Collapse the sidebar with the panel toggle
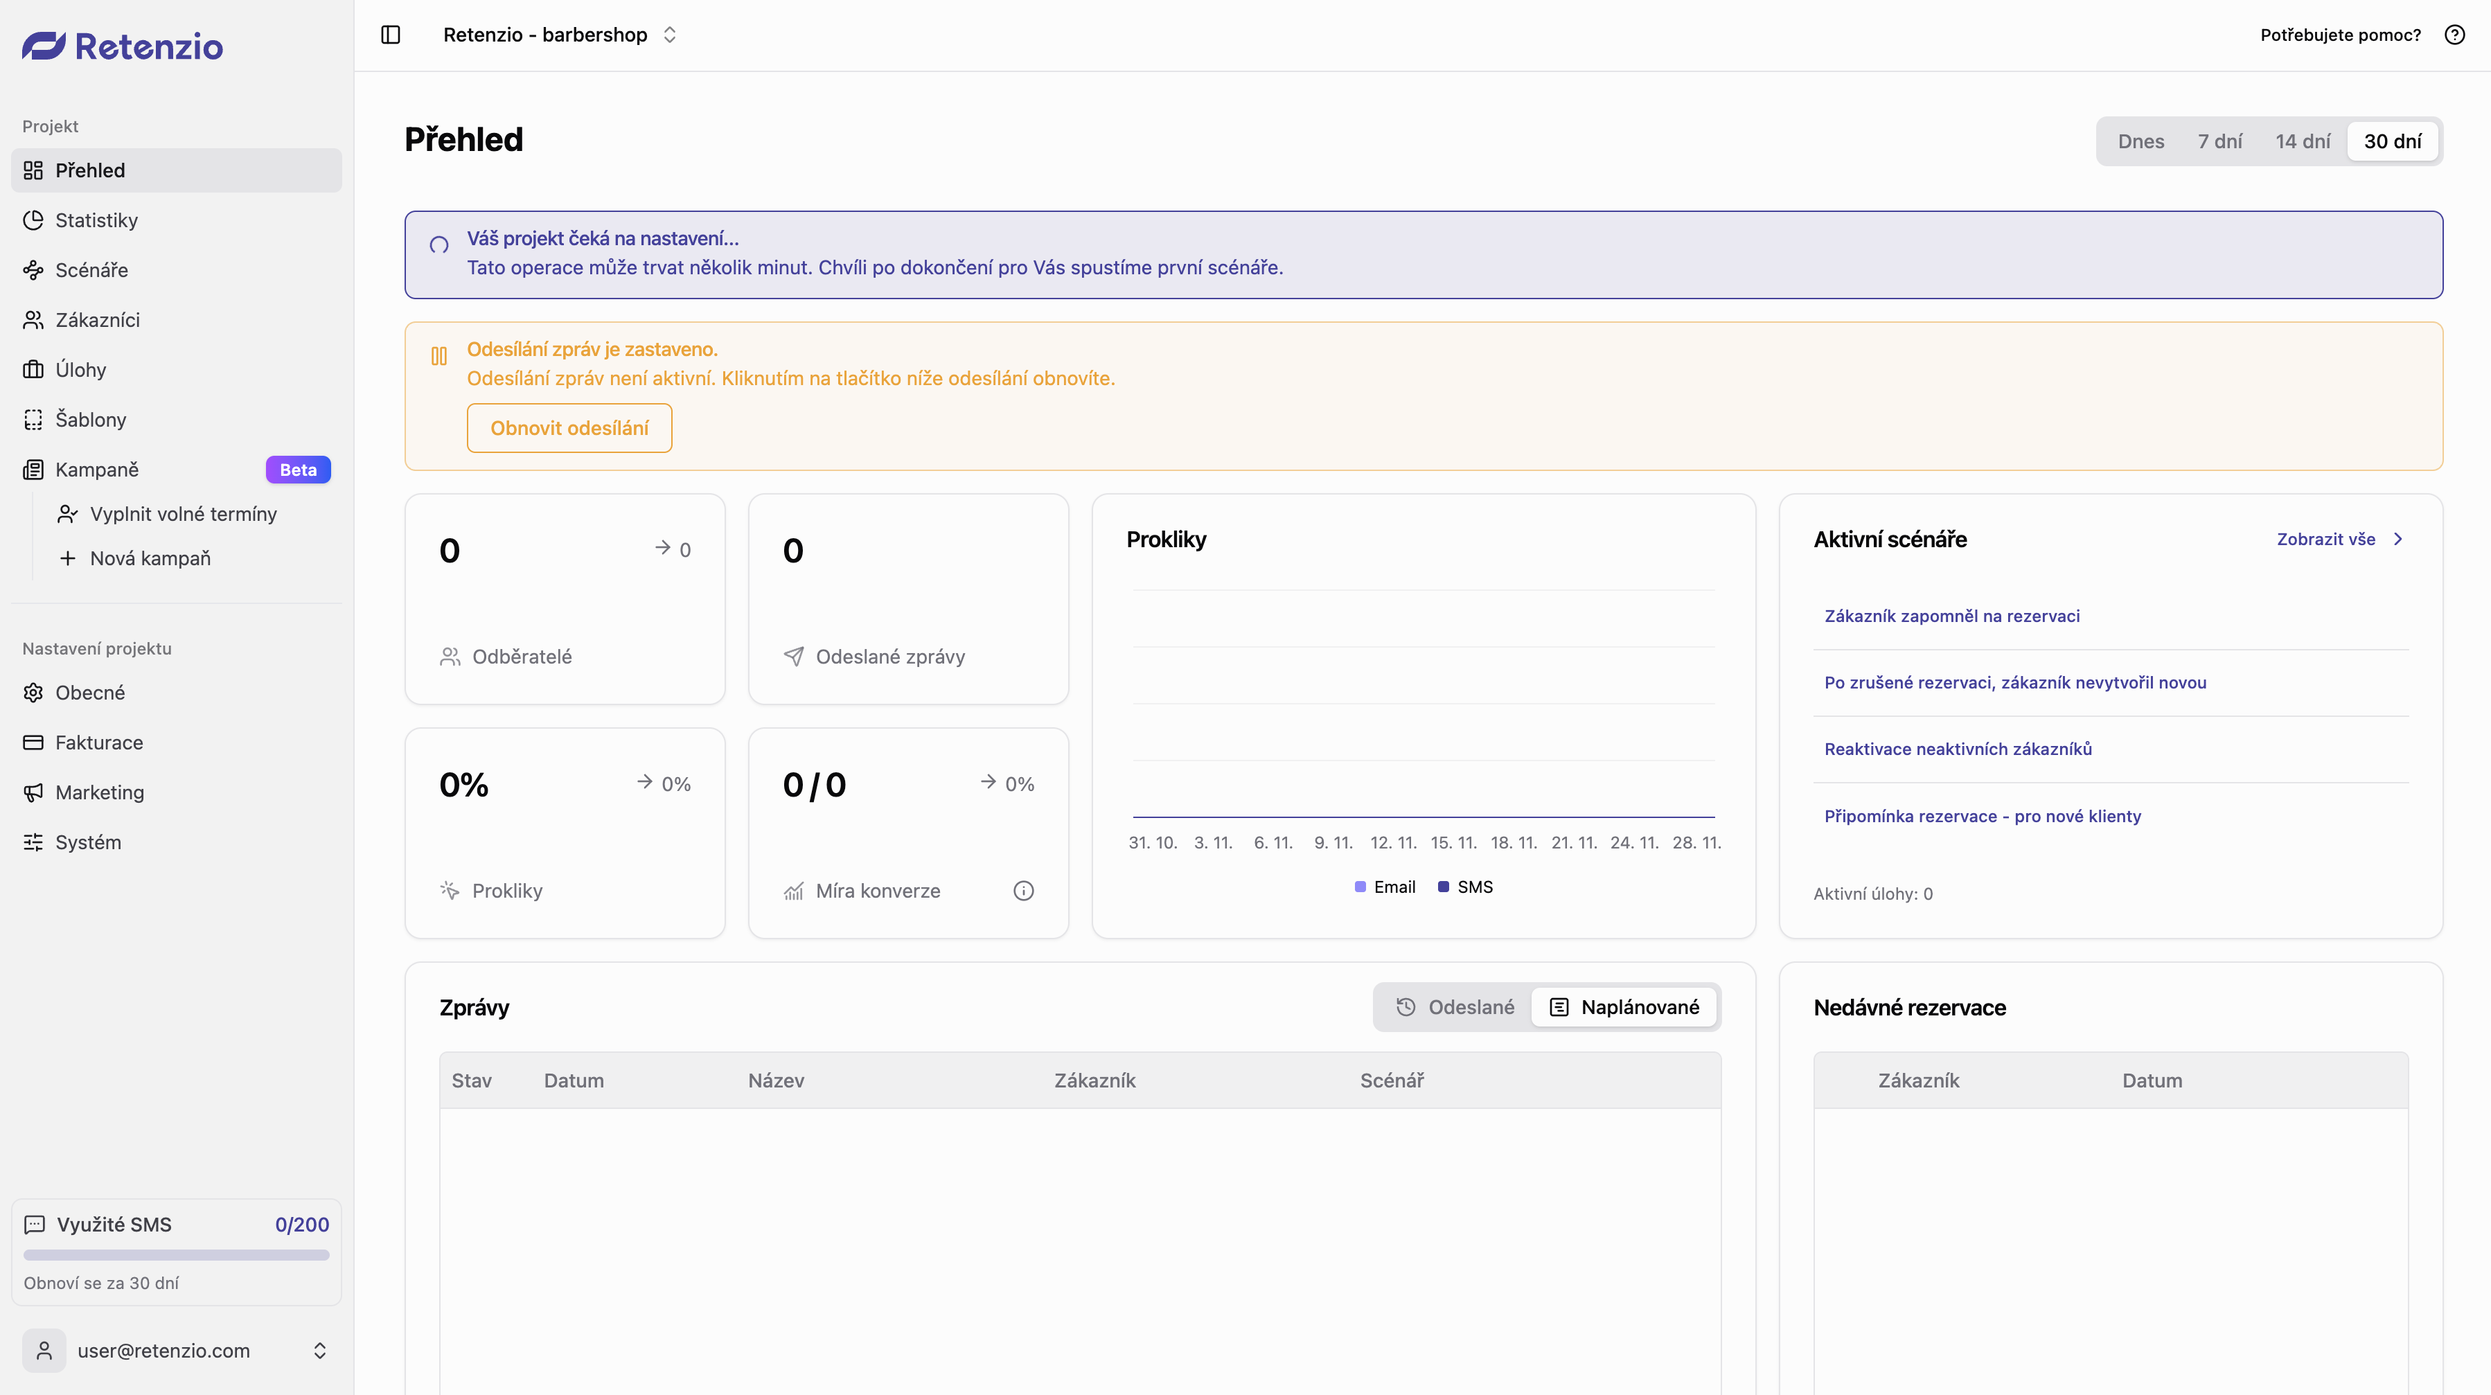Image resolution: width=2491 pixels, height=1395 pixels. [391, 34]
